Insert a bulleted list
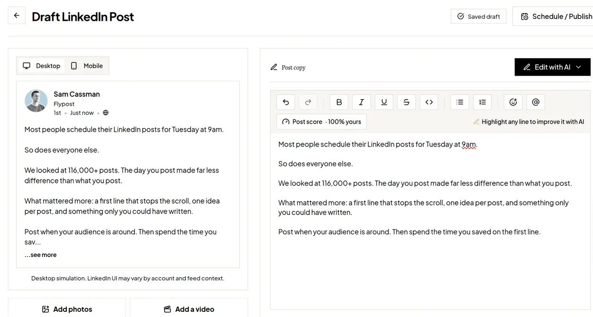The height and width of the screenshot is (317, 593). tap(460, 102)
